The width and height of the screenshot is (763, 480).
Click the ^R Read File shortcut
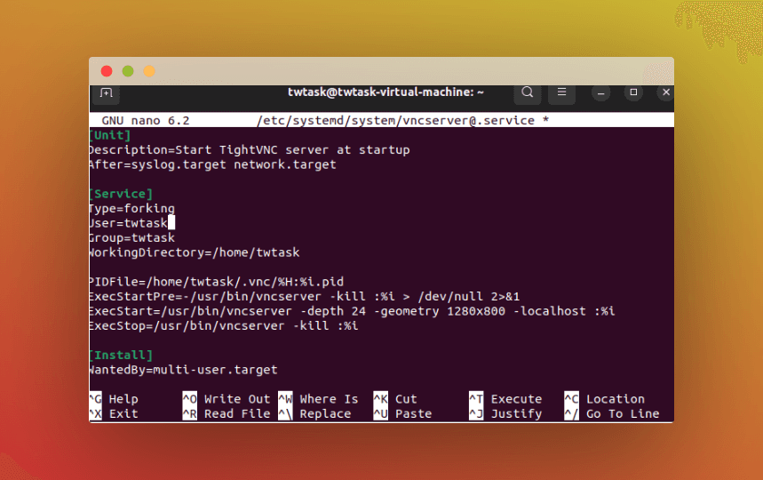tap(227, 413)
